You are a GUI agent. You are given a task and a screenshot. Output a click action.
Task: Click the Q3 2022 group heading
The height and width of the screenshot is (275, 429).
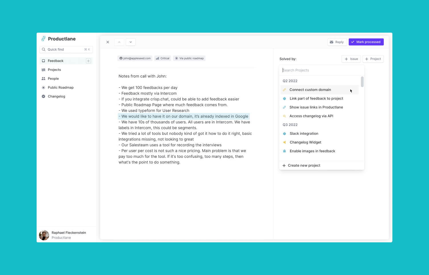tap(290, 125)
